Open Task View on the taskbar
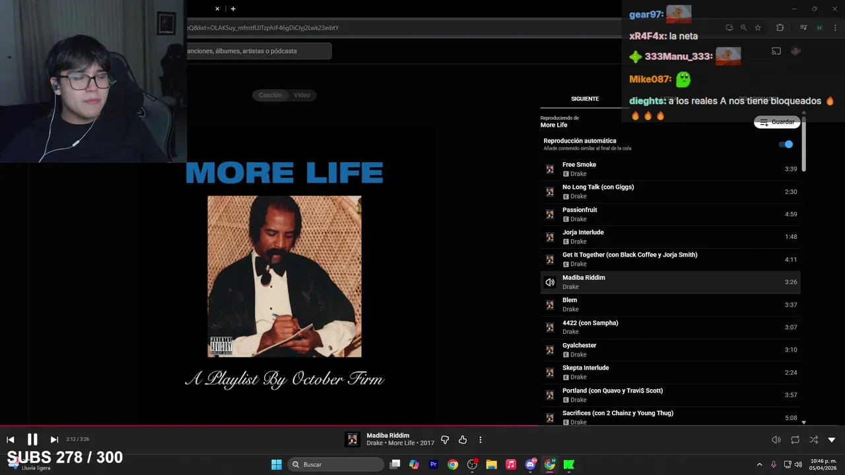This screenshot has height=475, width=845. (x=395, y=464)
